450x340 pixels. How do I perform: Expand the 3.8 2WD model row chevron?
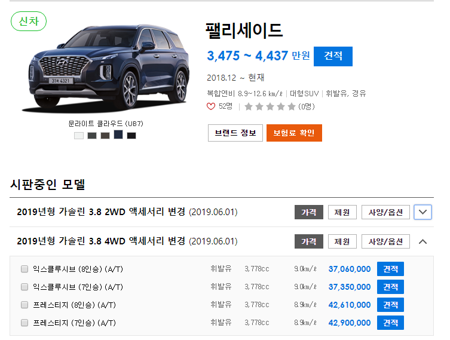click(423, 212)
